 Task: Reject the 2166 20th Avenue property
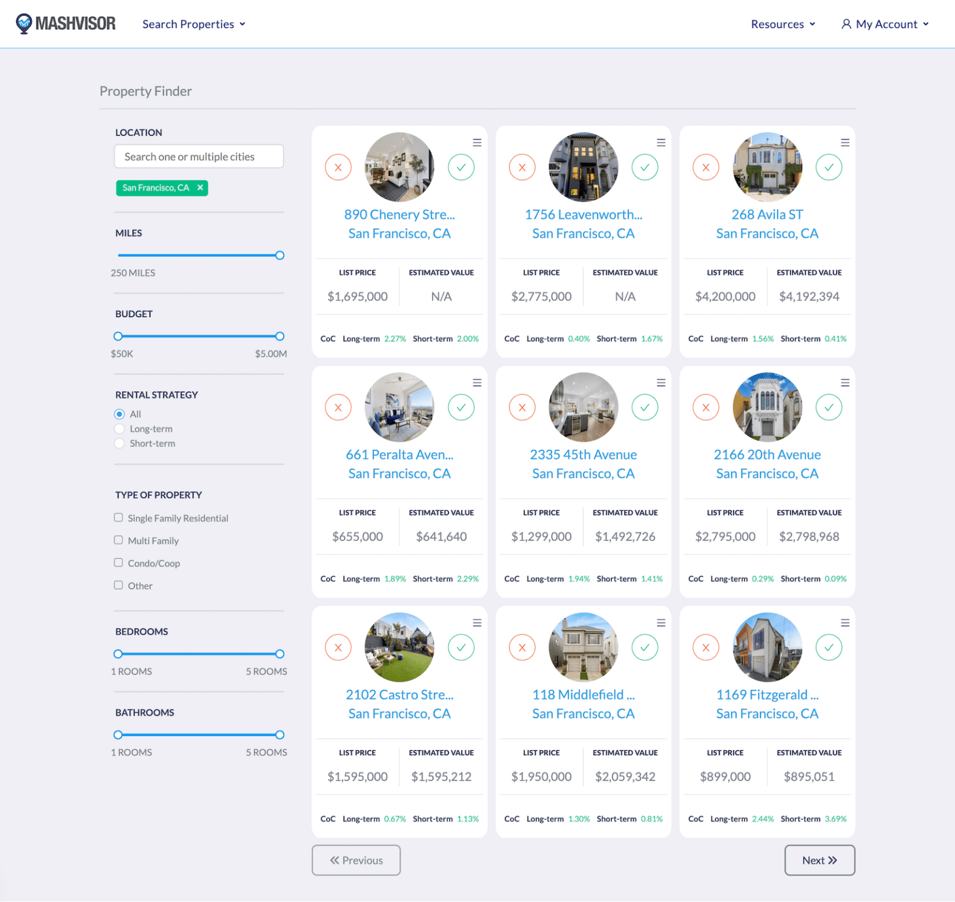coord(706,407)
